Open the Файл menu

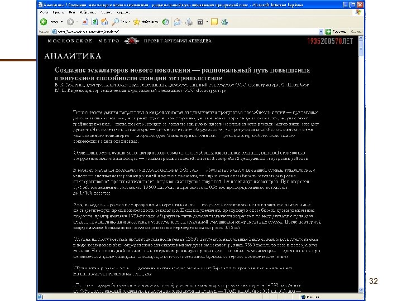[x=44, y=12]
